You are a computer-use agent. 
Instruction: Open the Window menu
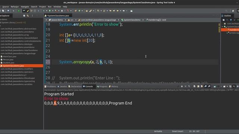[57, 7]
